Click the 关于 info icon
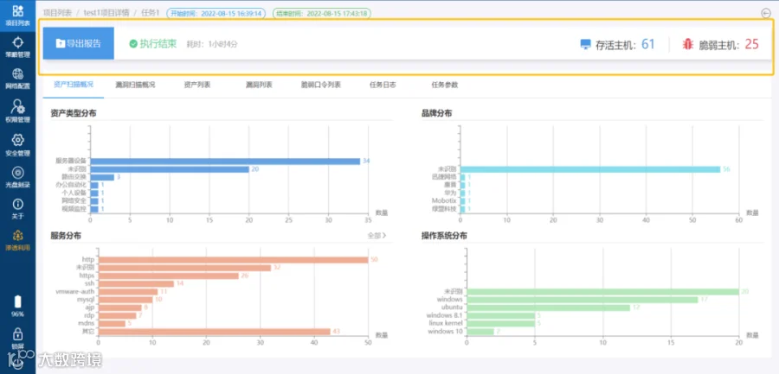 click(x=18, y=205)
